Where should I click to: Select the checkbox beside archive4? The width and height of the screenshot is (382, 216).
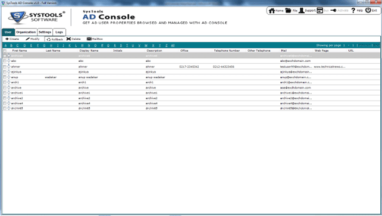click(x=5, y=104)
